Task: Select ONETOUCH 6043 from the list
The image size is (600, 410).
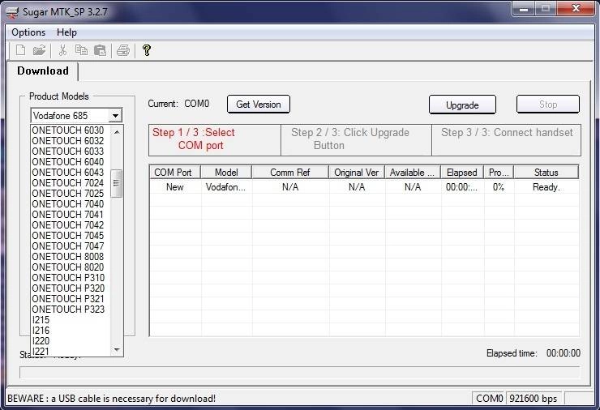Action: pos(71,173)
